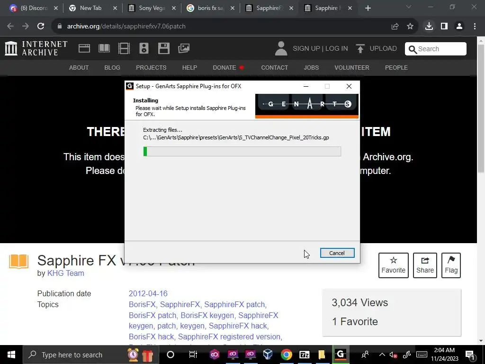Open the tab search dropdown arrow
Screen dimensions: 485x364
[409, 7]
